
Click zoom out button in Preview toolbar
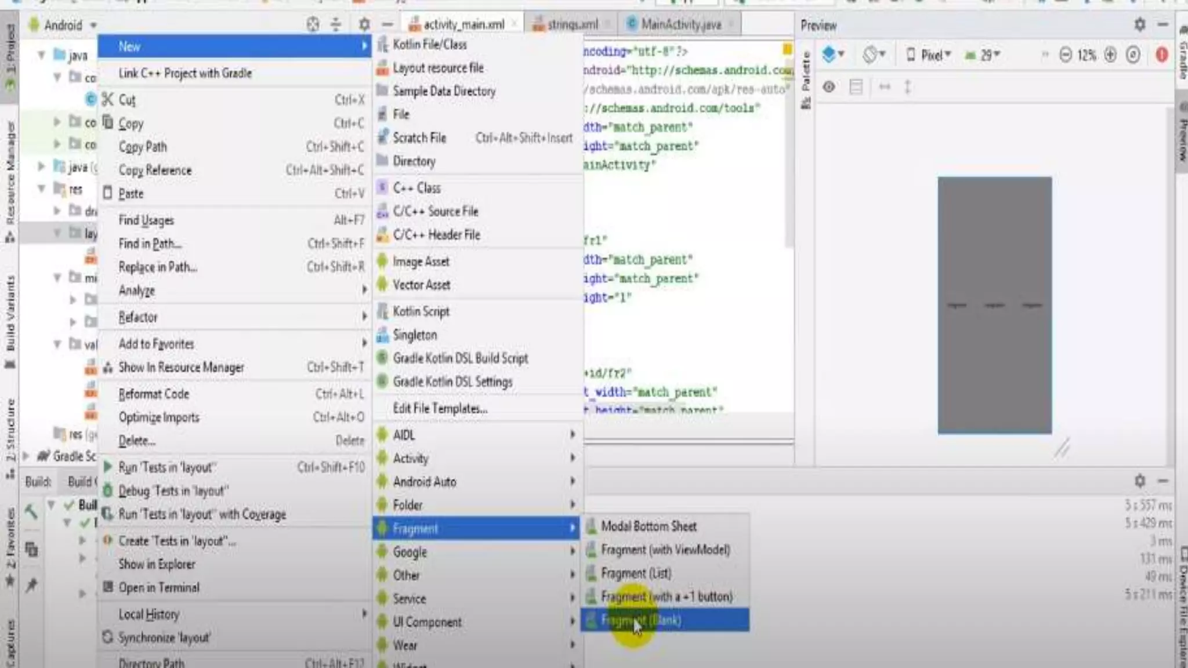[x=1066, y=55]
